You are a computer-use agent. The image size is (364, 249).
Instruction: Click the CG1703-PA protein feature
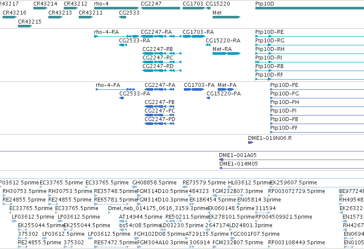[194, 89]
